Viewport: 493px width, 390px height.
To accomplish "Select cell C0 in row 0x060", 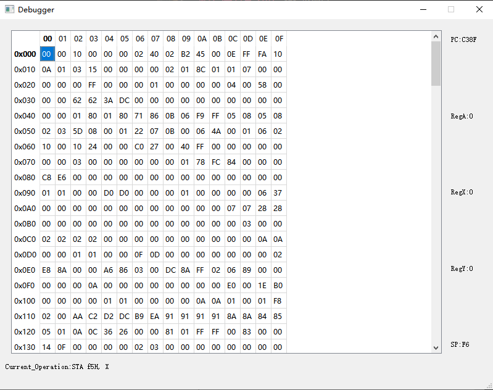I will (x=140, y=147).
